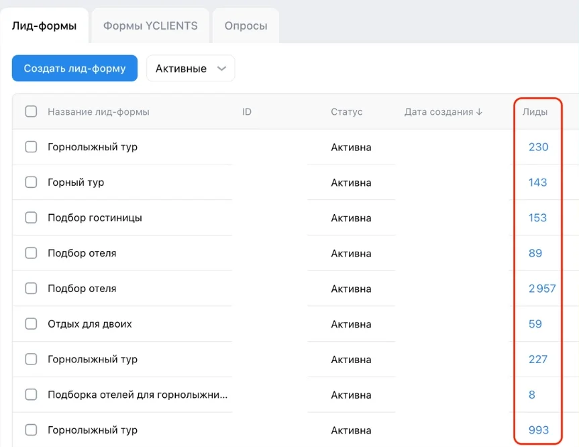Open the Подбор гостиницы form name

pyautogui.click(x=95, y=218)
